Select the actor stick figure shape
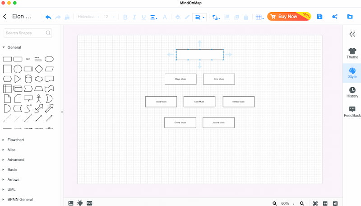 click(x=39, y=98)
